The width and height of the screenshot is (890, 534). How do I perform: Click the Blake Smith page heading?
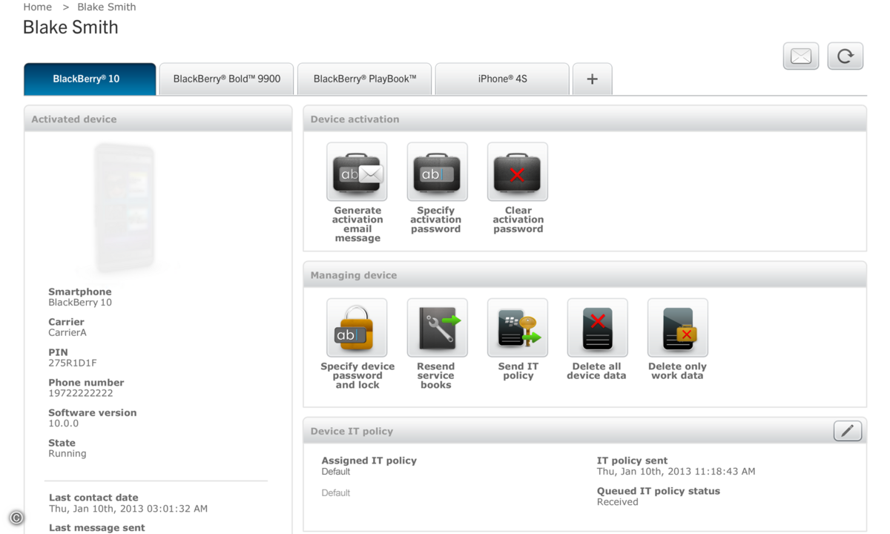point(70,27)
